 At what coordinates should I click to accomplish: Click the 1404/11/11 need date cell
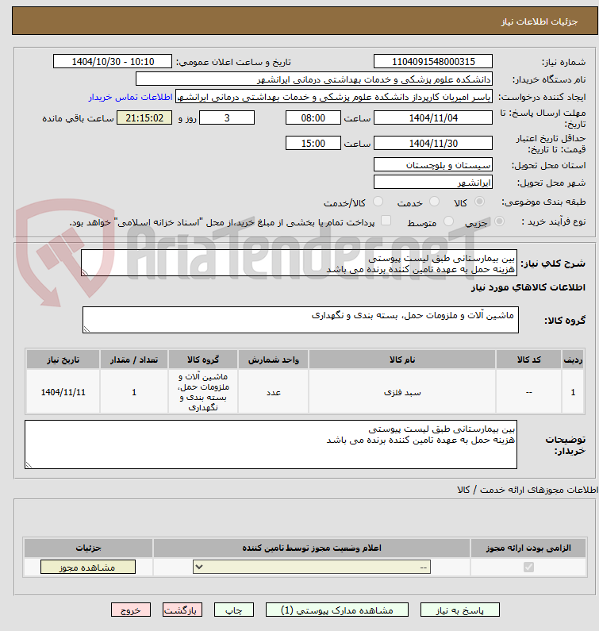pyautogui.click(x=63, y=392)
